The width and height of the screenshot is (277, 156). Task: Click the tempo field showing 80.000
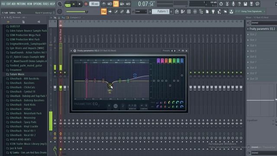tap(94, 4)
